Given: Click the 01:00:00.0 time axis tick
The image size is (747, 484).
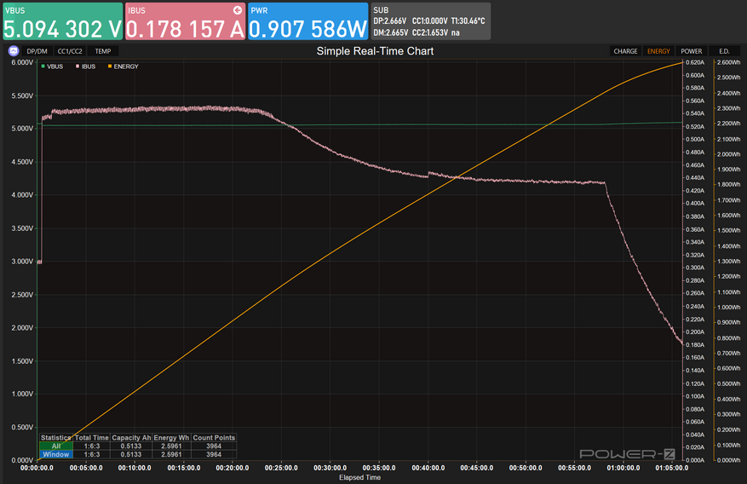Looking at the screenshot, I should pos(623,468).
